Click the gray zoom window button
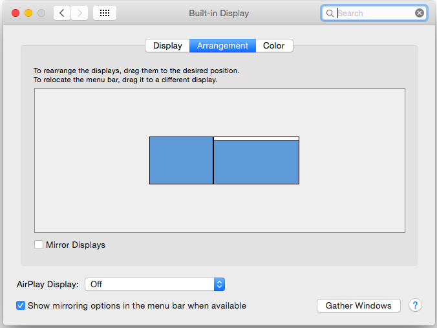This screenshot has height=328, width=437. pyautogui.click(x=41, y=13)
